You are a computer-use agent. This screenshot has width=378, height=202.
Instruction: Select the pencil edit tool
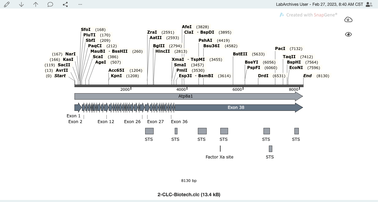[6, 4]
